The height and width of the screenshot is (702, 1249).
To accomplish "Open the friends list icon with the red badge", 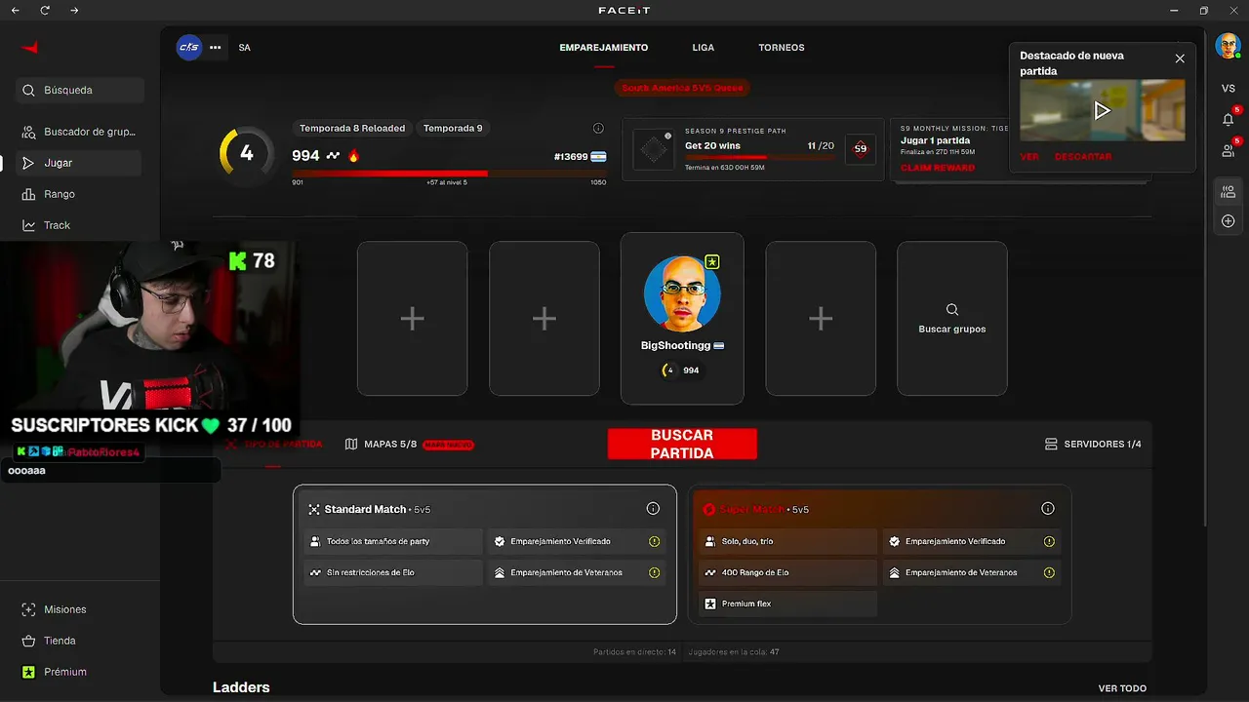I will pyautogui.click(x=1229, y=150).
